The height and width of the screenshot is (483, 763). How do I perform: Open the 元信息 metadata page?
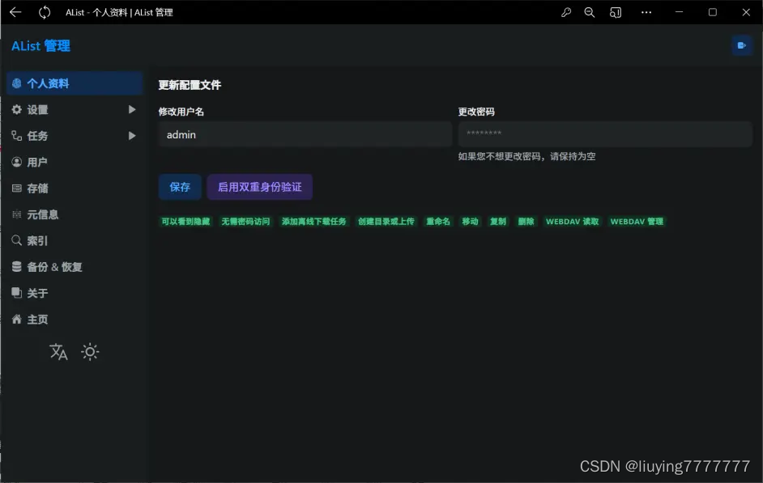click(x=75, y=214)
